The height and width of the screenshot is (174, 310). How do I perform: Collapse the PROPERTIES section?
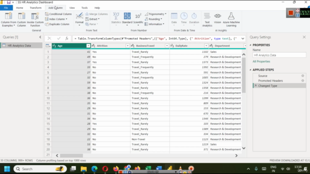tap(250, 45)
